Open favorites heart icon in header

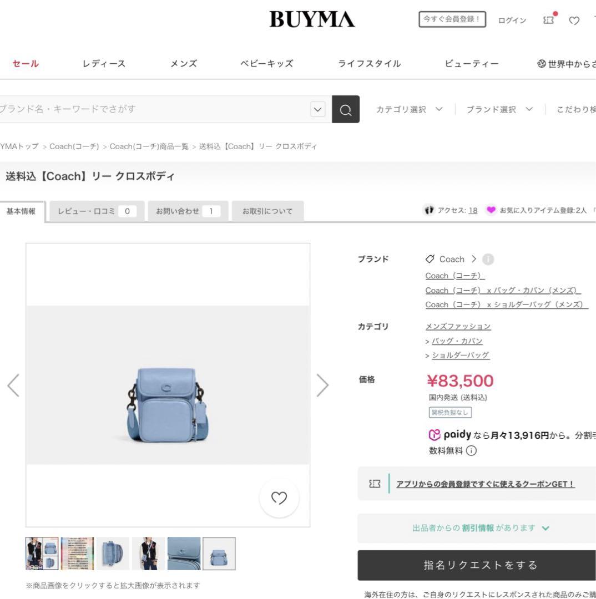[x=574, y=21]
